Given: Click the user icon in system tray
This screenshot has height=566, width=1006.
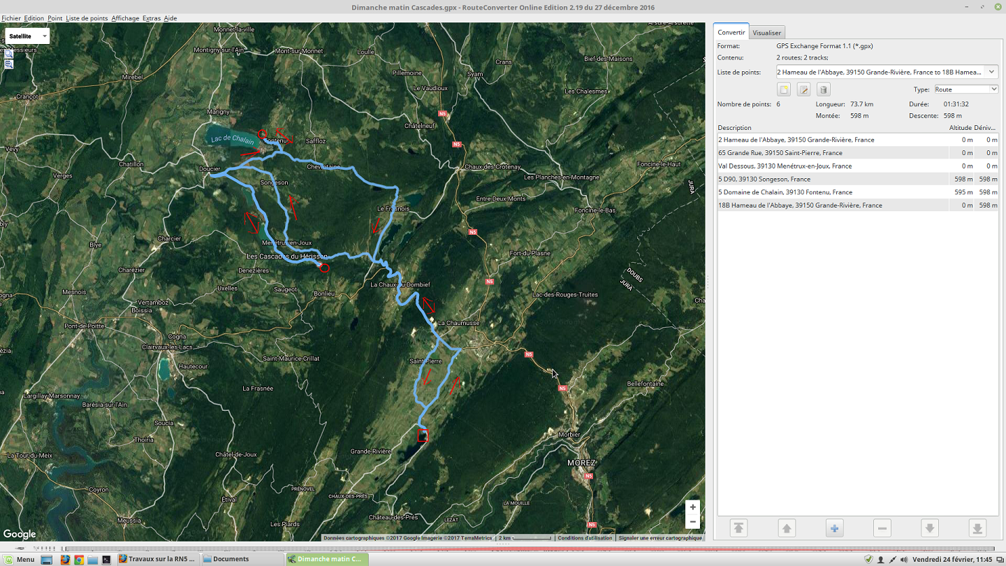Looking at the screenshot, I should pyautogui.click(x=880, y=560).
